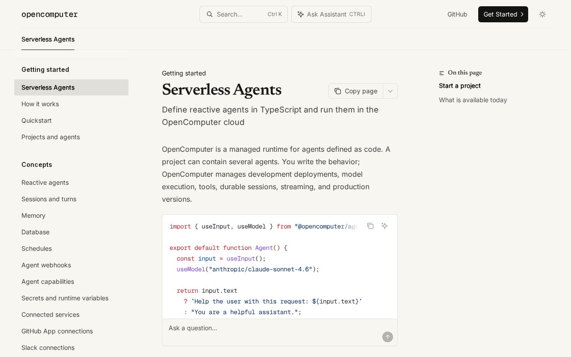
Task: Toggle the light/dark theme sun icon
Action: pyautogui.click(x=542, y=14)
